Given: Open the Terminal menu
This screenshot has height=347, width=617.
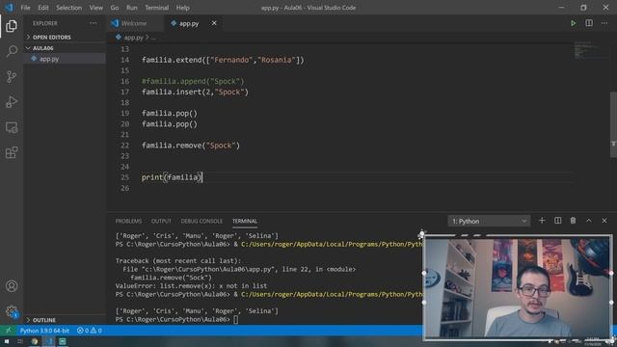Looking at the screenshot, I should point(156,8).
